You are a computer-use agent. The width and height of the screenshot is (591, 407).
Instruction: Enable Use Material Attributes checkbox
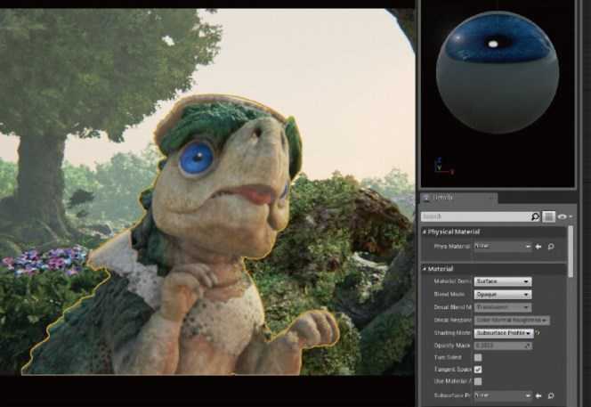pyautogui.click(x=478, y=381)
